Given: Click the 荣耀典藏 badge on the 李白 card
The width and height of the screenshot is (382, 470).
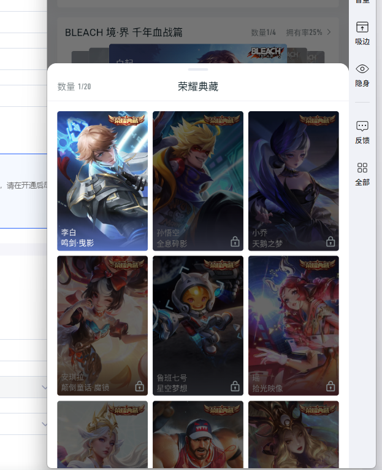Looking at the screenshot, I should [126, 120].
